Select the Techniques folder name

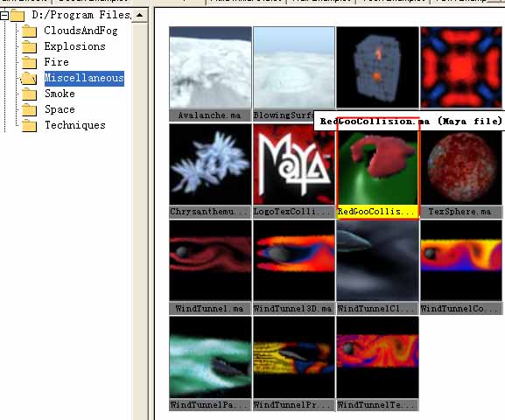click(x=74, y=125)
